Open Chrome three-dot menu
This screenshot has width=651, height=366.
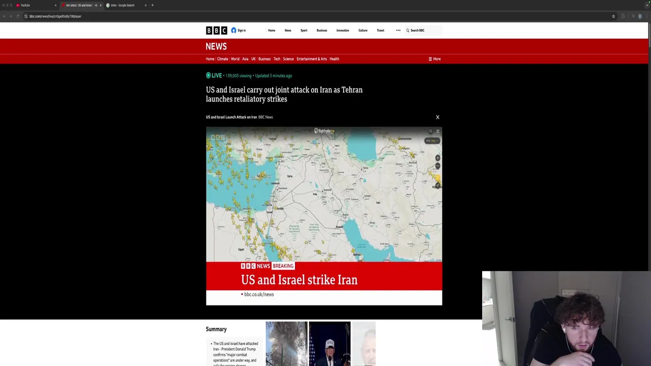pos(647,16)
